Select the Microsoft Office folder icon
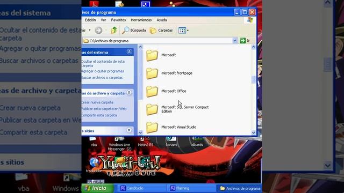Image resolution: width=344 pixels, height=193 pixels. coord(152,91)
